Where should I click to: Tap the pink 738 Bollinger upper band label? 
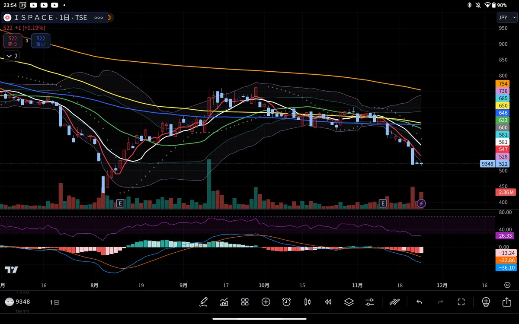(503, 91)
